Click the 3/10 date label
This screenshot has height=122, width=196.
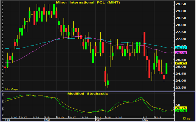[x=60, y=117]
